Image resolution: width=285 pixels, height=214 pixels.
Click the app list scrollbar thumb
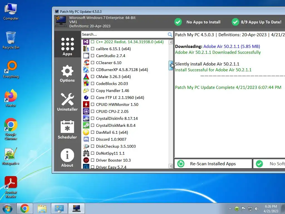click(x=171, y=65)
